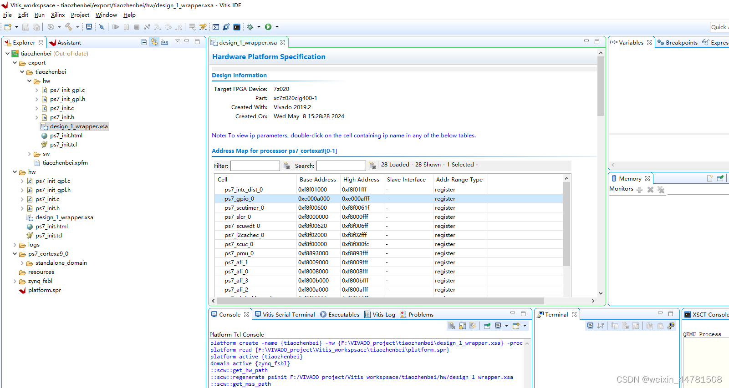Click the clear Filter icon beside filter box

point(286,166)
